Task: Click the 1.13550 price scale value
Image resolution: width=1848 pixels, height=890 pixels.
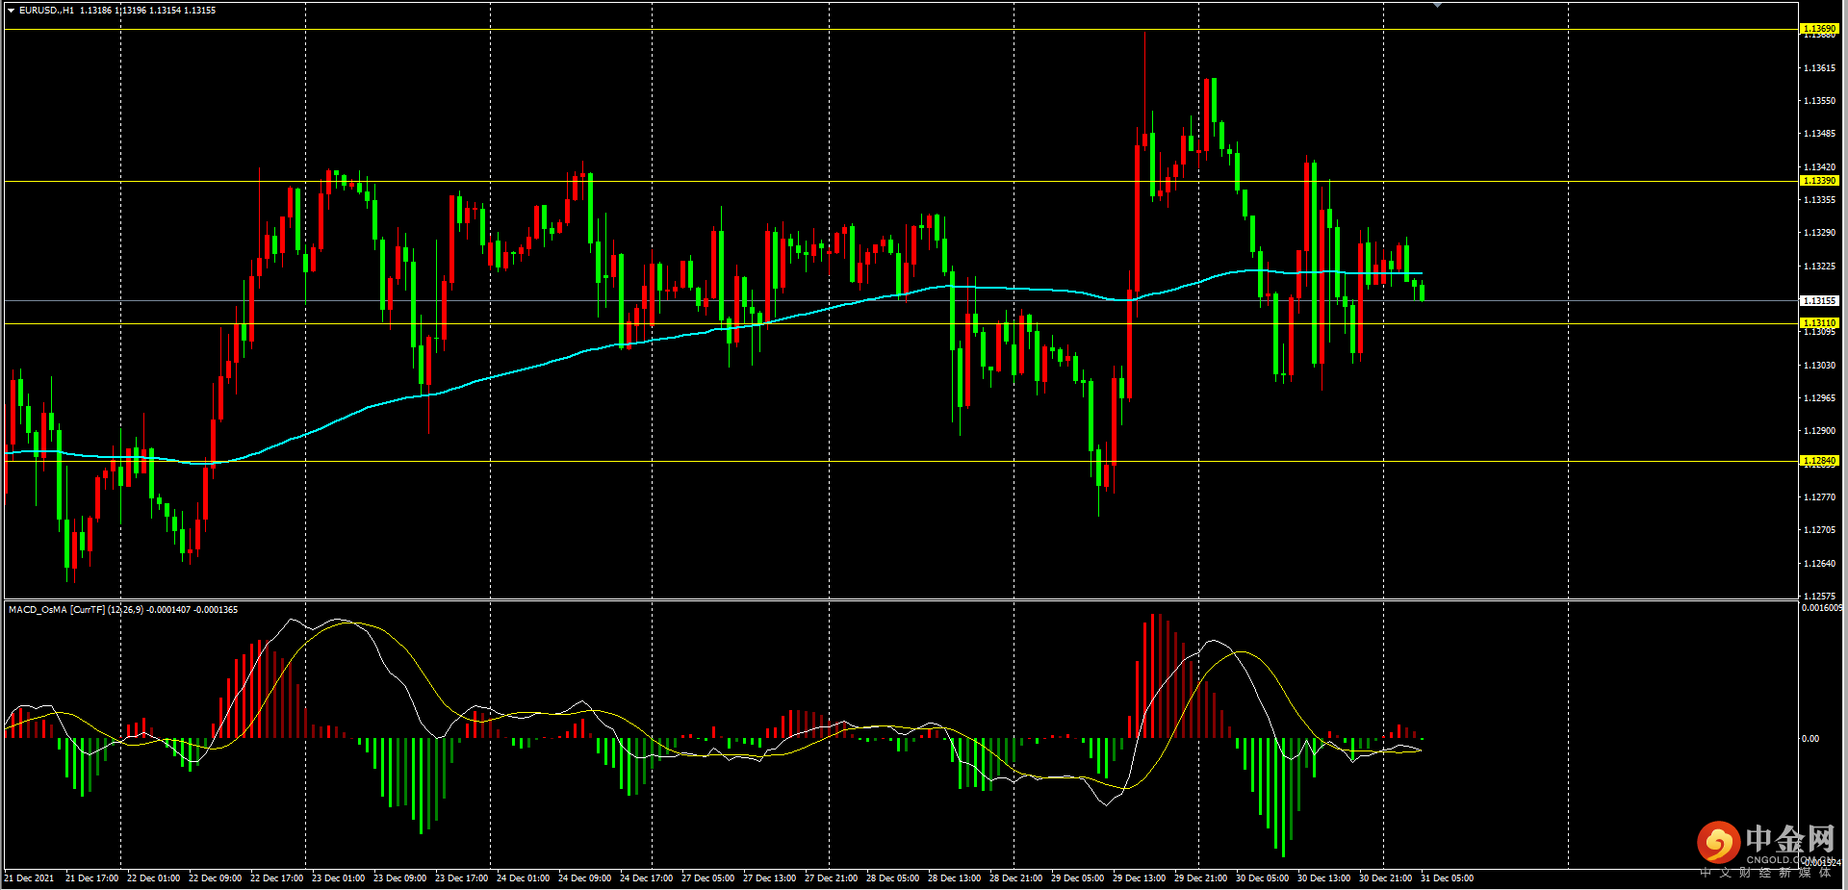Action: (x=1819, y=101)
